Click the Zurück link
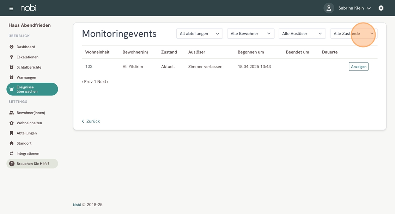The height and width of the screenshot is (214, 395). click(x=91, y=121)
